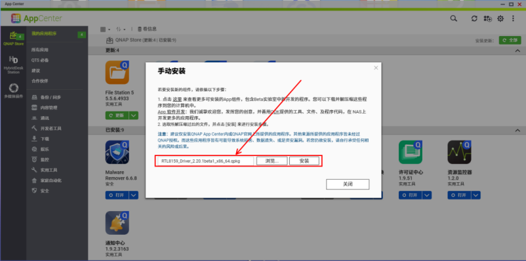Click the AppCenter logo icon
This screenshot has height=261, width=526.
point(16,18)
